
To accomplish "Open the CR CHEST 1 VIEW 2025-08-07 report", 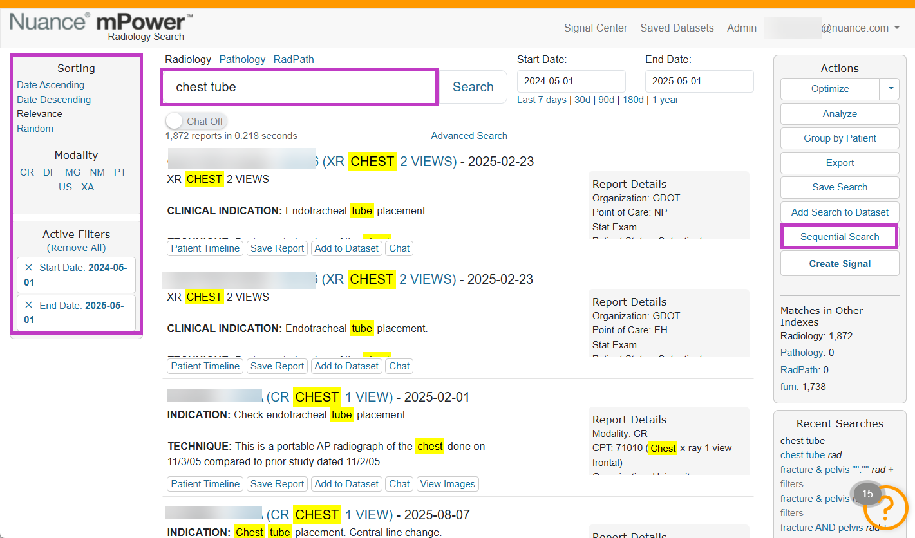I will pyautogui.click(x=329, y=515).
